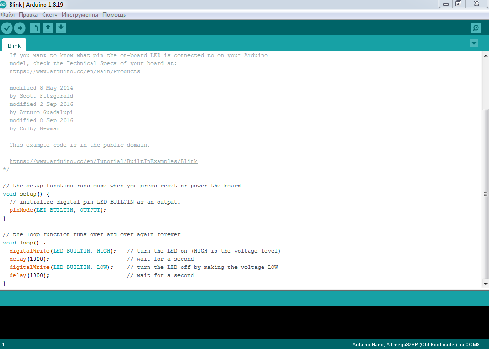489x349 pixels.
Task: Click the black console output area
Action: [244, 323]
